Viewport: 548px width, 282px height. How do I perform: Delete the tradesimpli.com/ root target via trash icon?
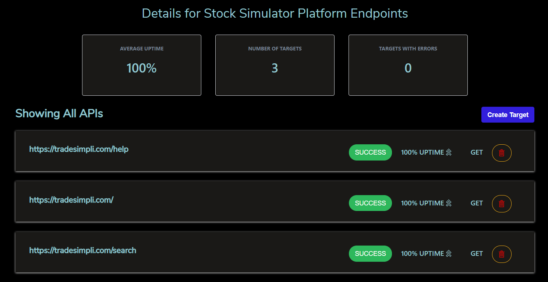[x=502, y=204]
